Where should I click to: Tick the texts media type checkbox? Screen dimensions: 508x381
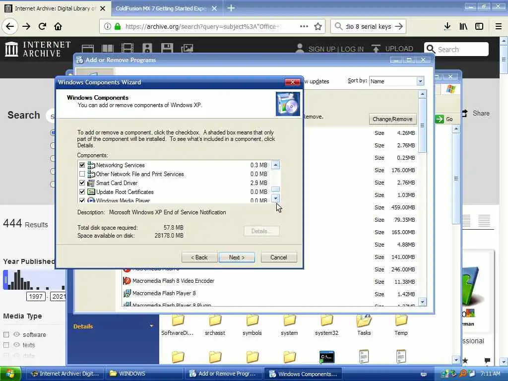(x=6, y=345)
